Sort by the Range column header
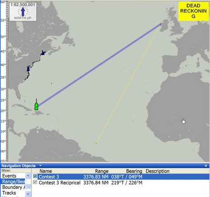210x197 pixels. pyautogui.click(x=102, y=171)
